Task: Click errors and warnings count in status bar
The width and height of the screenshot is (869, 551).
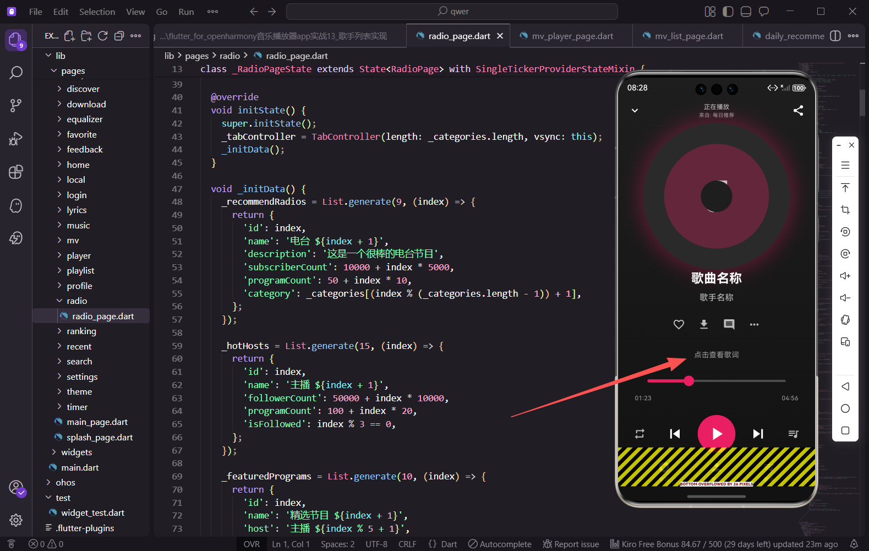Action: coord(46,544)
